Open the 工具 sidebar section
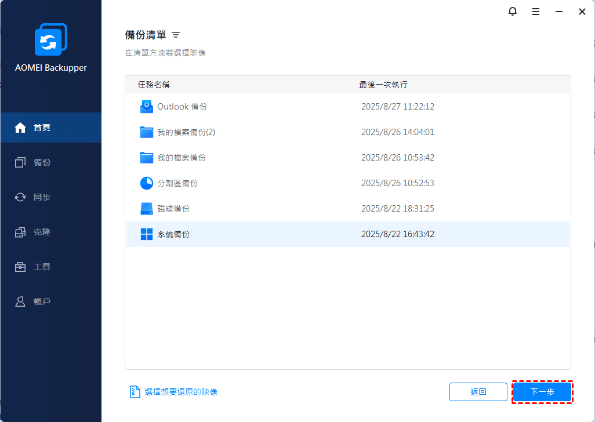 [42, 267]
